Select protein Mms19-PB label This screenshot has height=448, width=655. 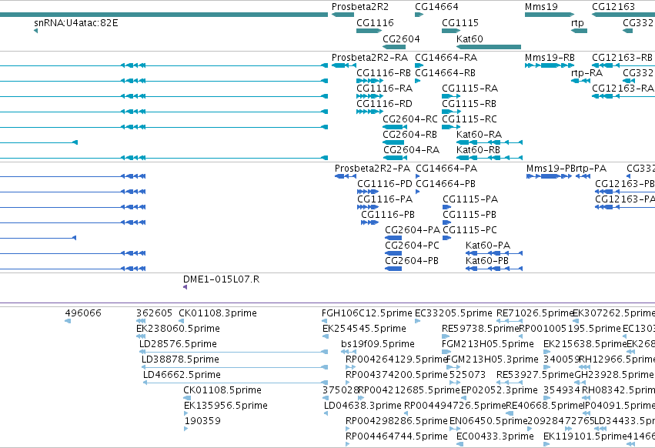[x=550, y=169]
